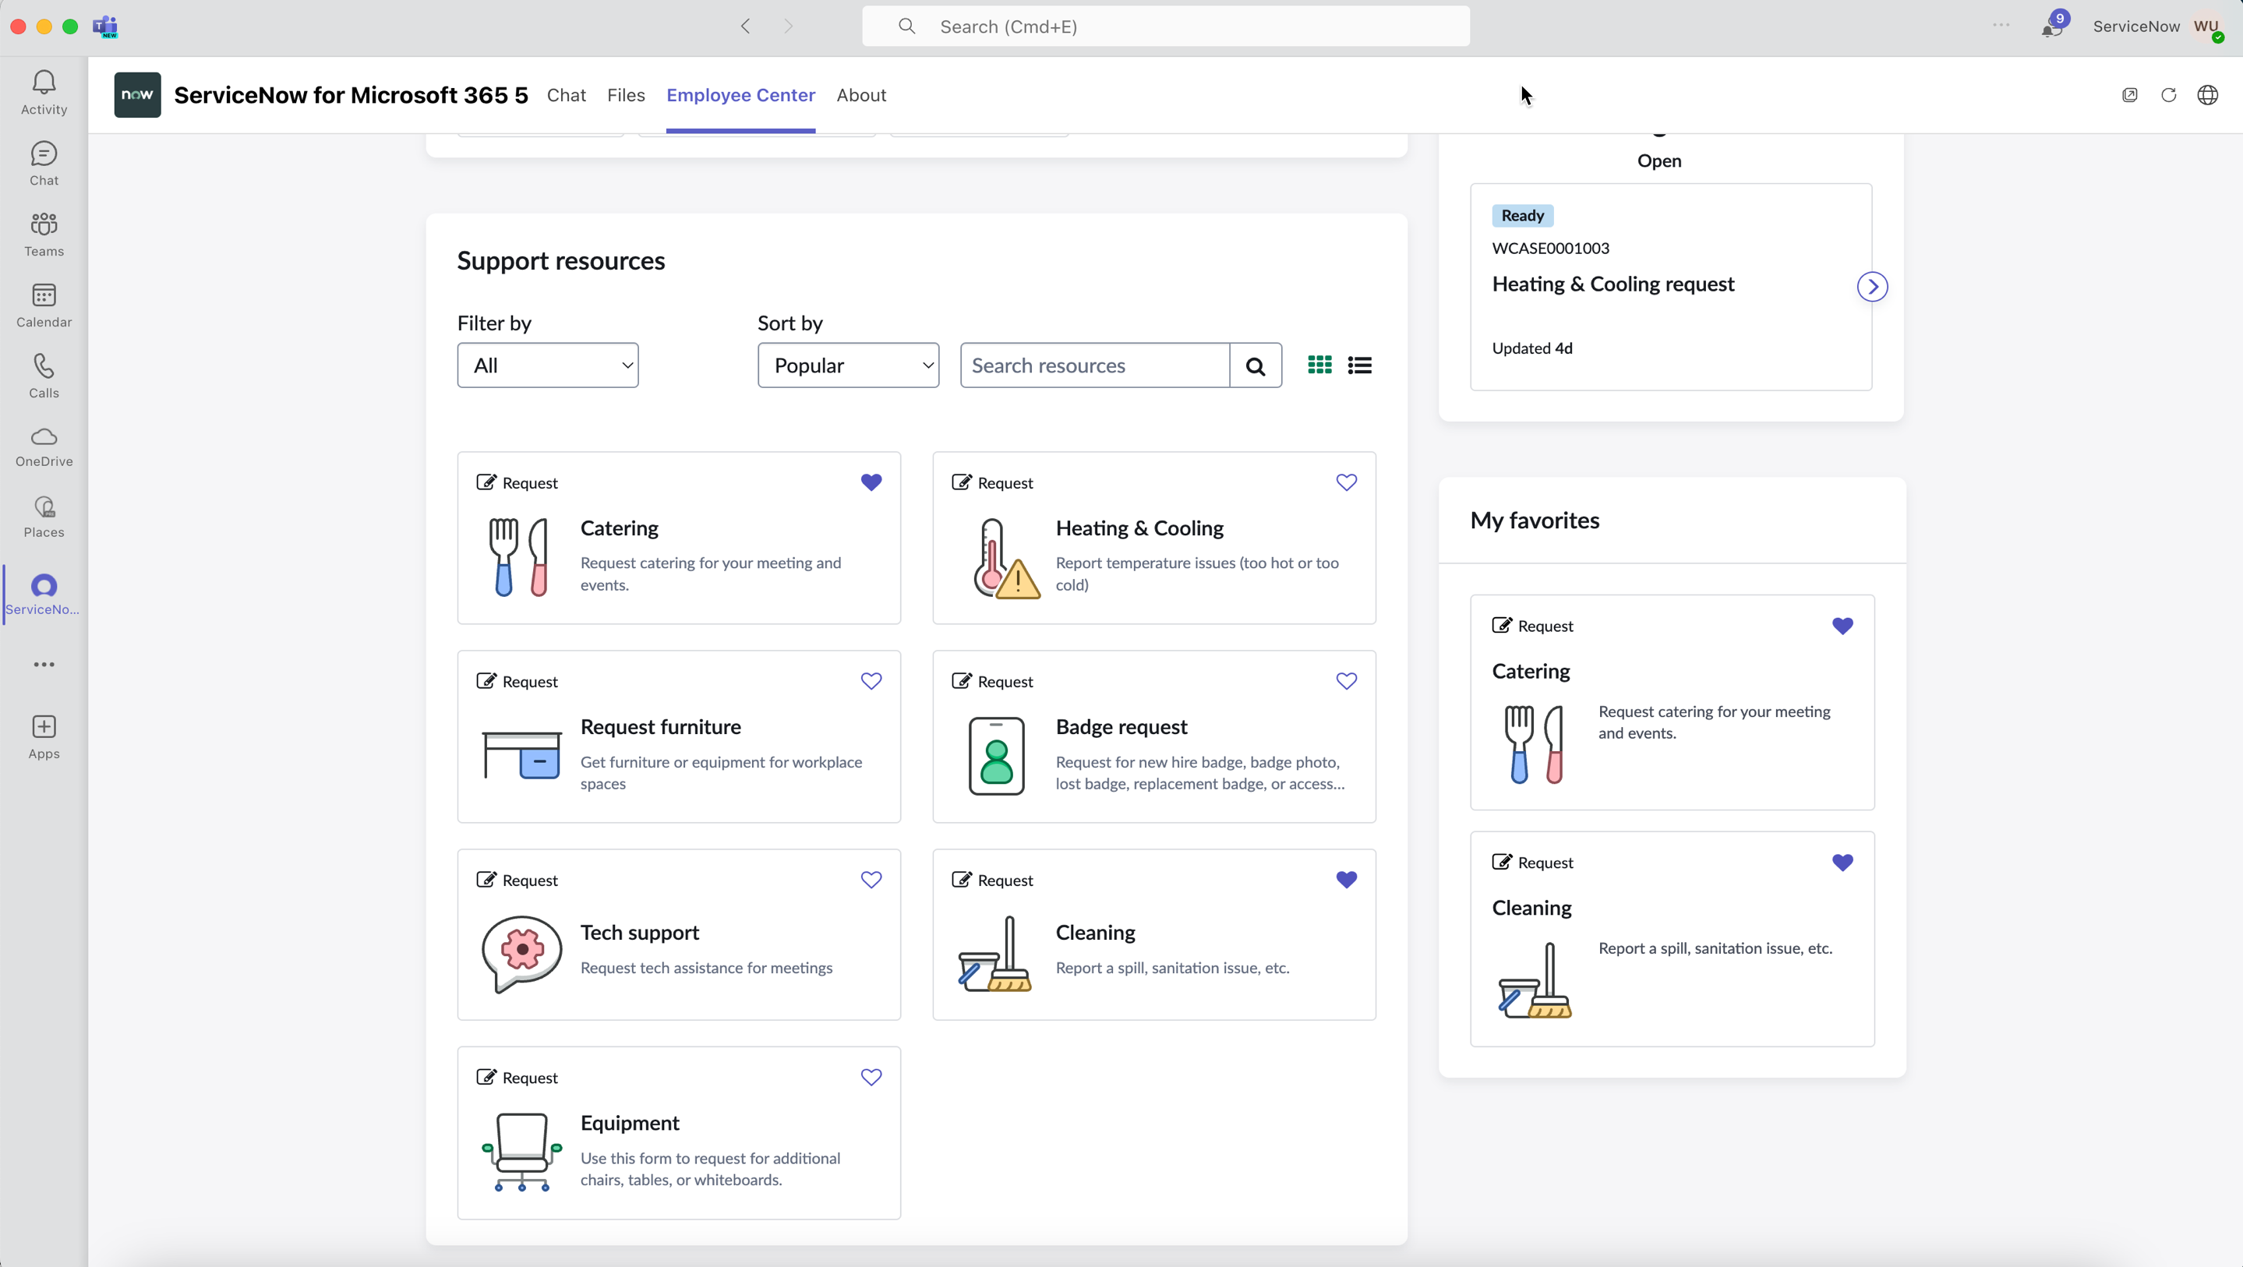Open the Calendar sidebar icon

click(44, 305)
